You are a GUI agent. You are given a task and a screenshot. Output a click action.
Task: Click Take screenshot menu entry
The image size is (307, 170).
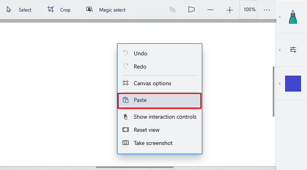click(x=153, y=143)
